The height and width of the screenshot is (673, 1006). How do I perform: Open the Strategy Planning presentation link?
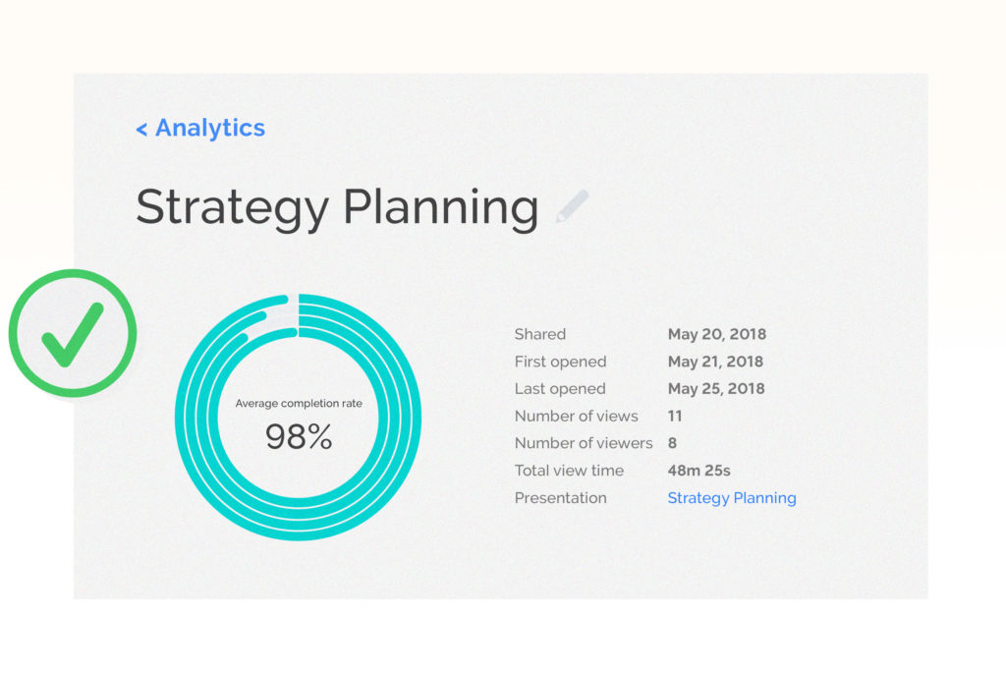[x=732, y=498]
